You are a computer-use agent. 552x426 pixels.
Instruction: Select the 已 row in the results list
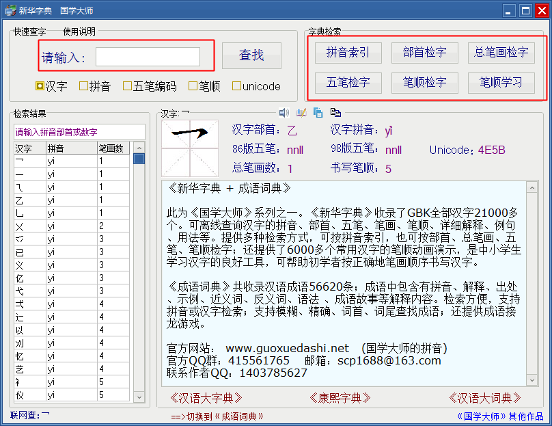pos(72,252)
